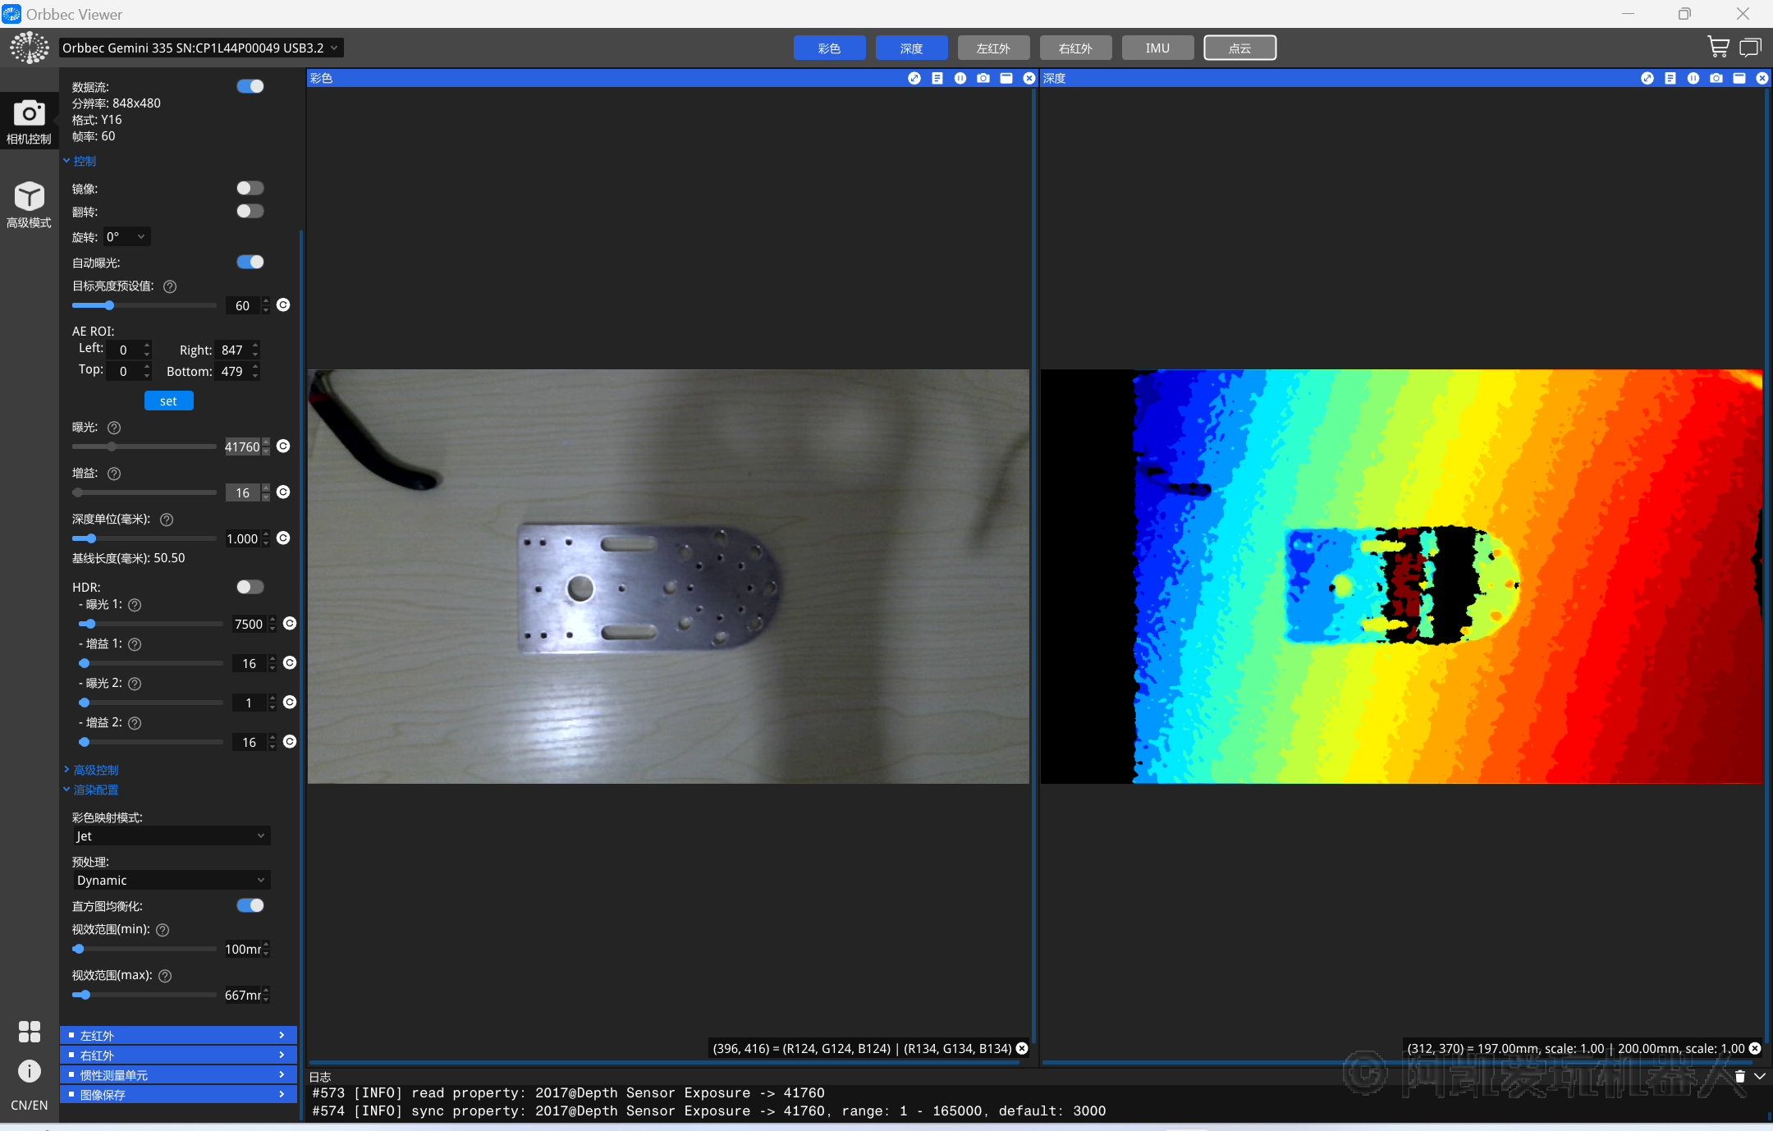Open the Jet color mapping dropdown
Image resolution: width=1773 pixels, height=1131 pixels.
tap(170, 836)
